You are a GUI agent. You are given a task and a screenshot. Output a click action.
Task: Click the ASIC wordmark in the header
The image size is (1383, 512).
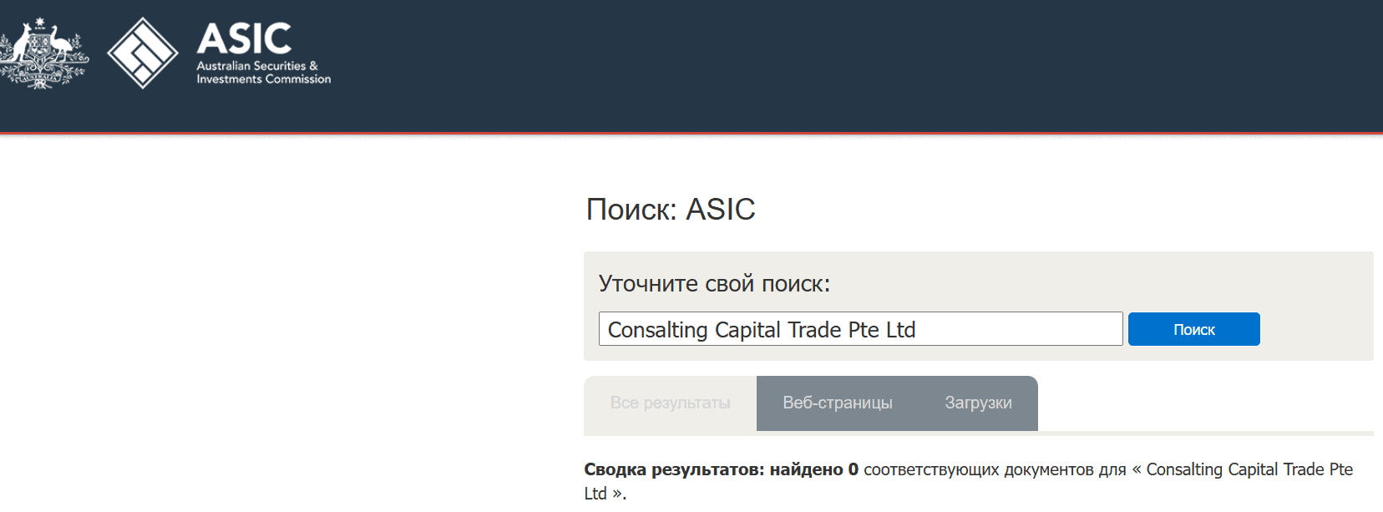pos(242,37)
